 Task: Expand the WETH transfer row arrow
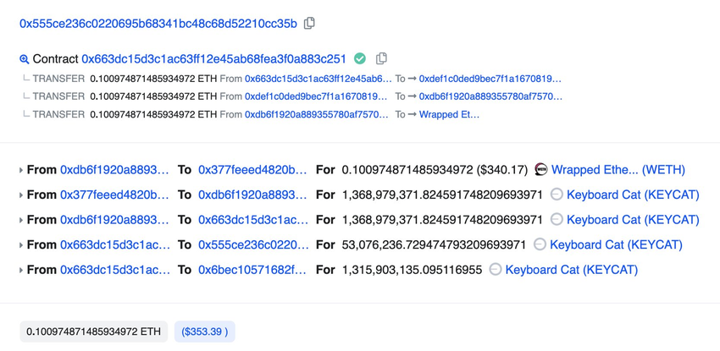tap(21, 170)
